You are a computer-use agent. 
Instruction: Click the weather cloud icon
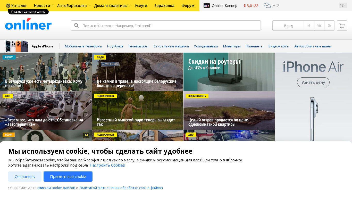267,5
